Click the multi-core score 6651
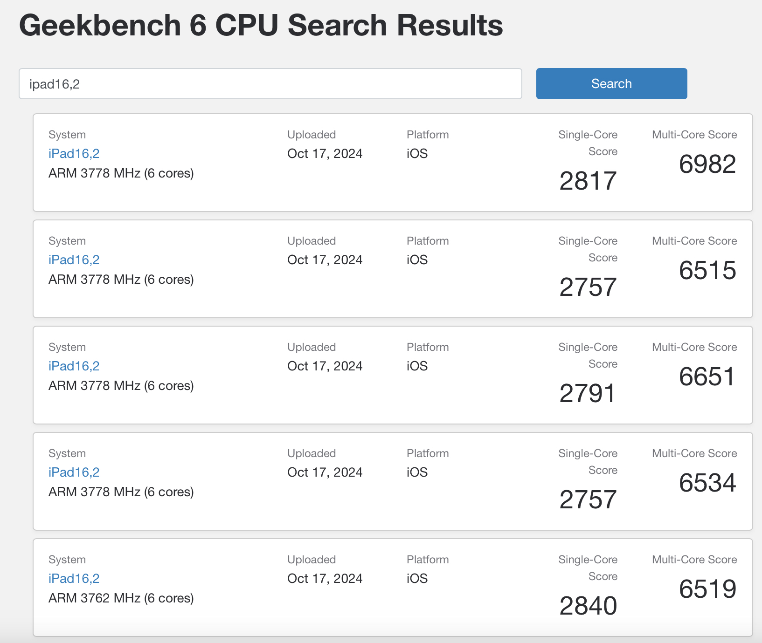Viewport: 762px width, 643px height. (x=707, y=376)
